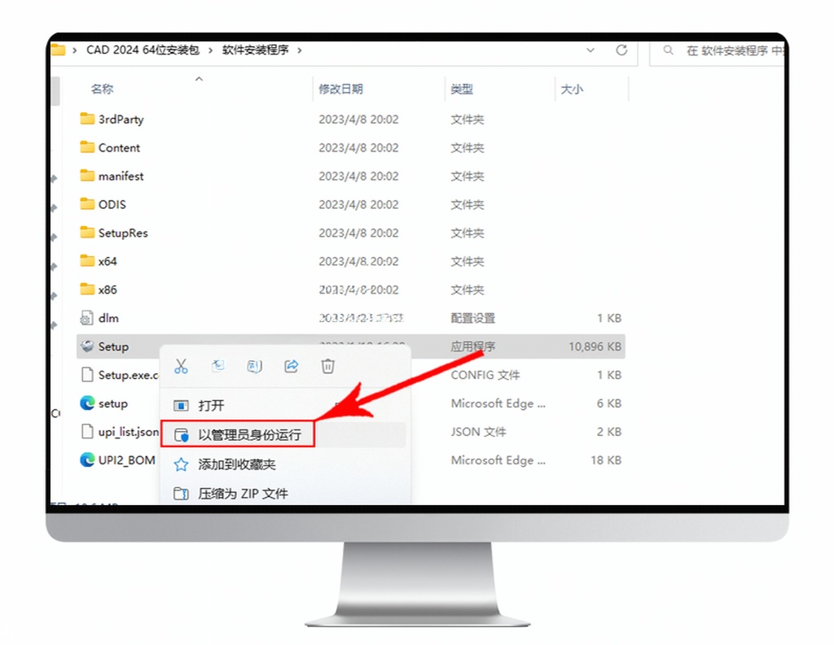Click the 软件安装程序 breadcrumb

255,50
